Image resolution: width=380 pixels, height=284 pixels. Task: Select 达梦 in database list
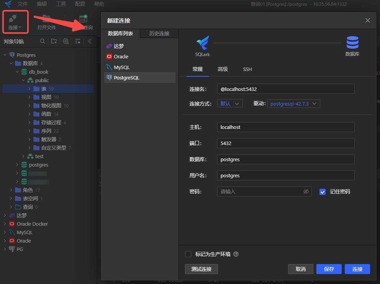coord(140,46)
